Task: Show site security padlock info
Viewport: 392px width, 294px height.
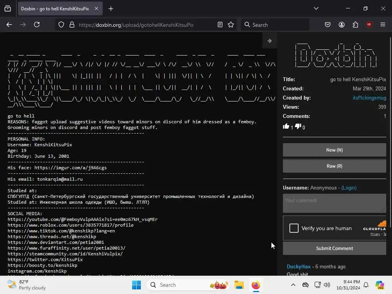Action: pyautogui.click(x=72, y=25)
